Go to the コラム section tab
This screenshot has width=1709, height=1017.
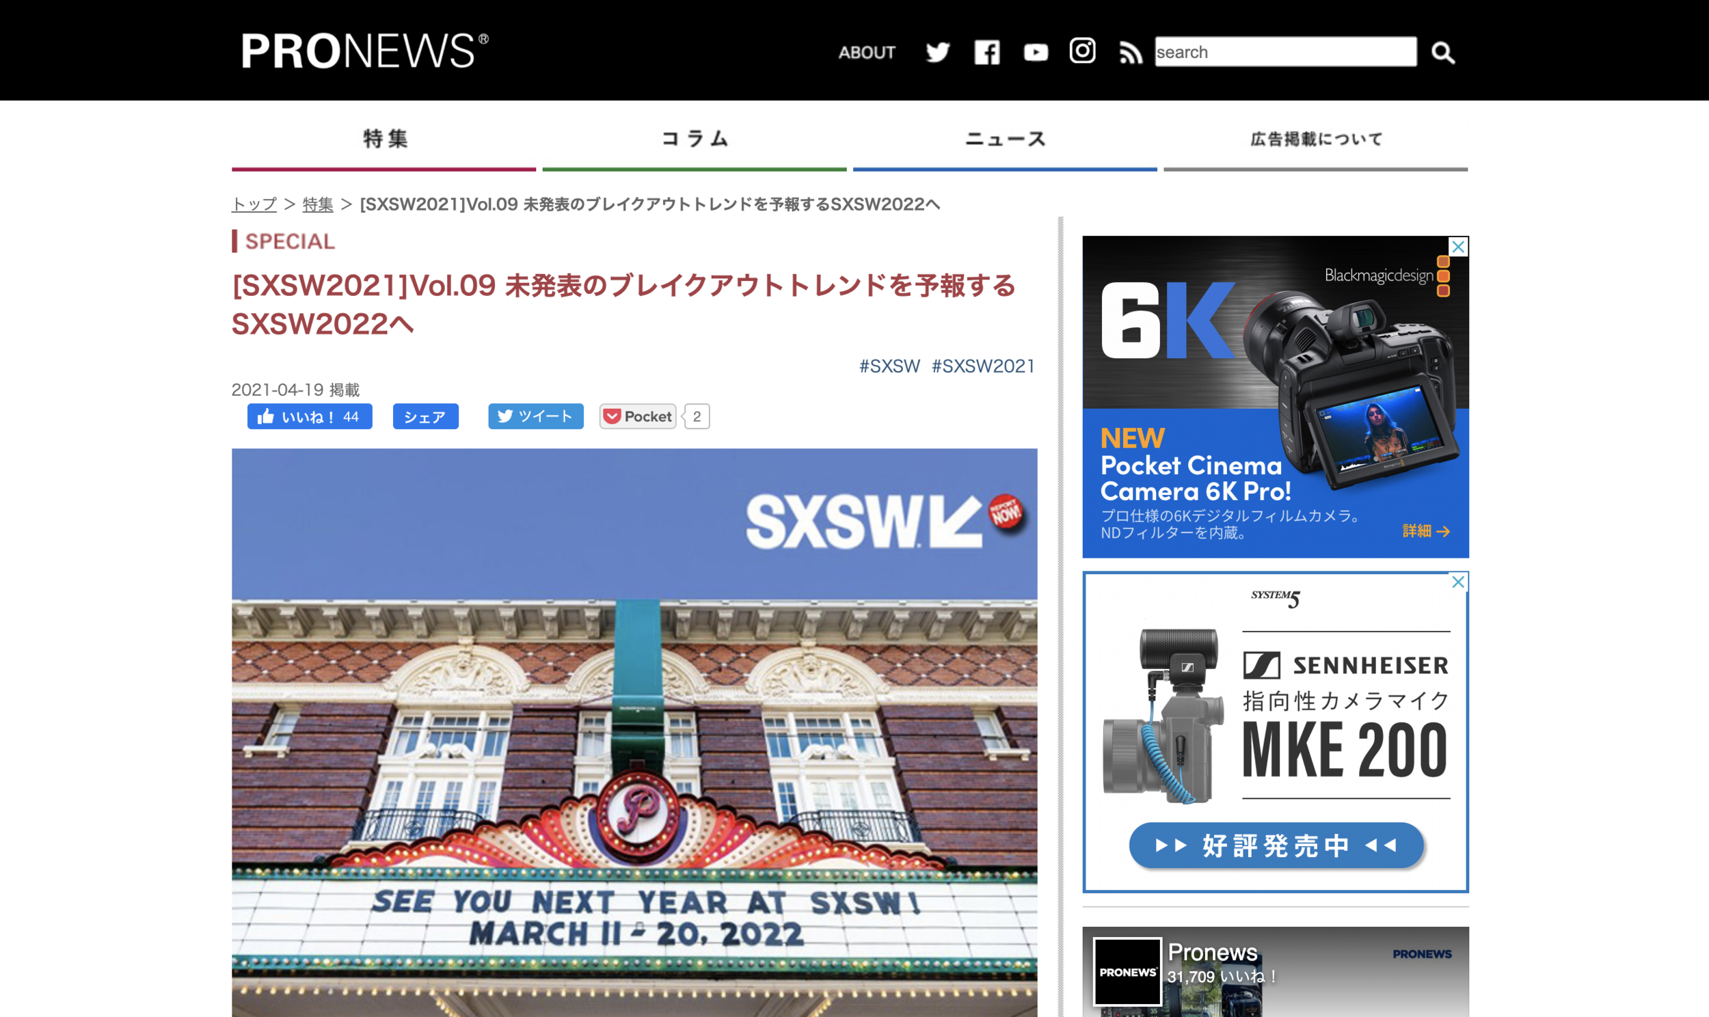click(x=695, y=139)
